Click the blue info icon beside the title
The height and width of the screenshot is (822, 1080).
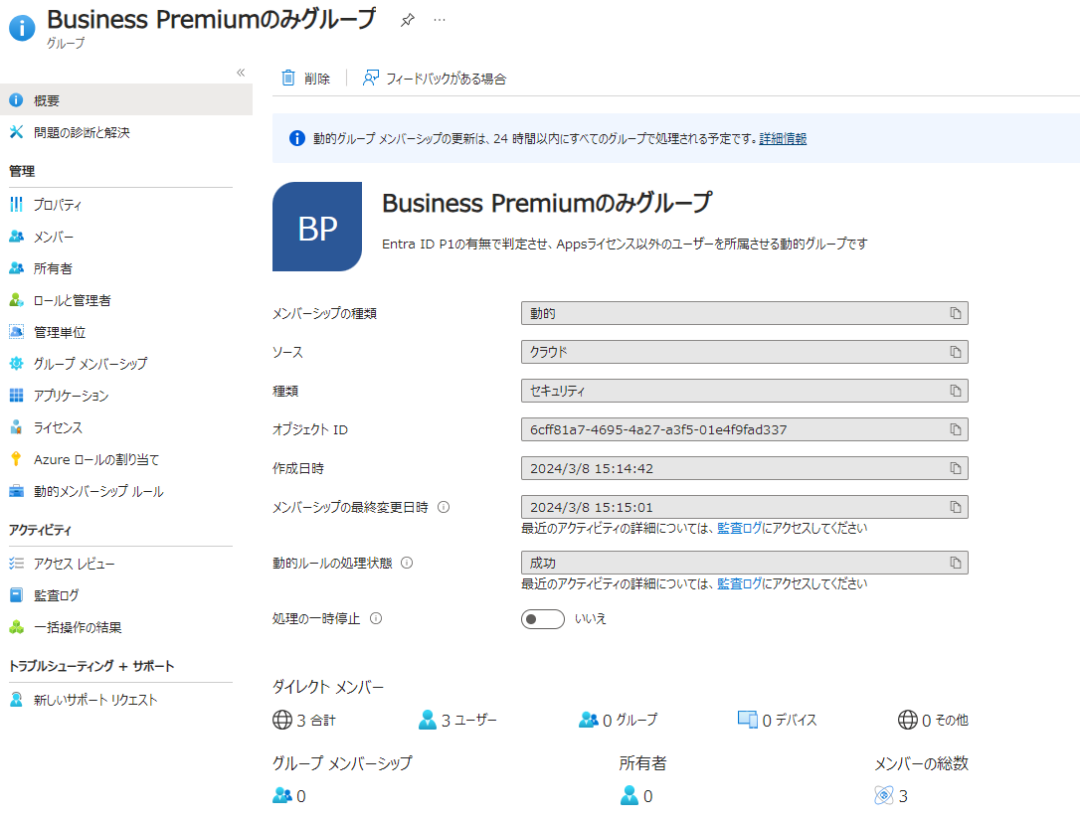[22, 28]
